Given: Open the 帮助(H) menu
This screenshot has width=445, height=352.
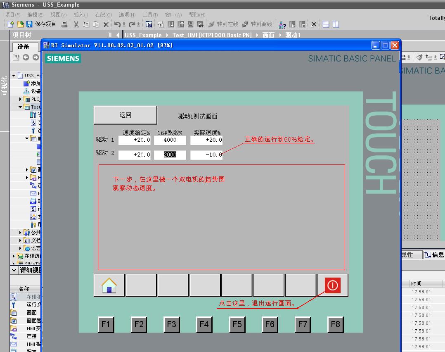Looking at the screenshot, I should [x=197, y=14].
